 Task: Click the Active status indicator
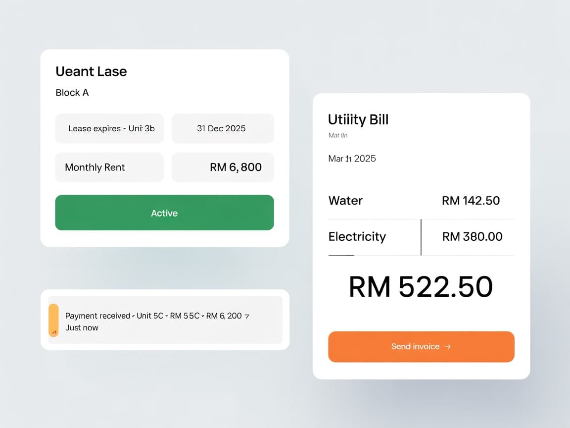coord(164,213)
